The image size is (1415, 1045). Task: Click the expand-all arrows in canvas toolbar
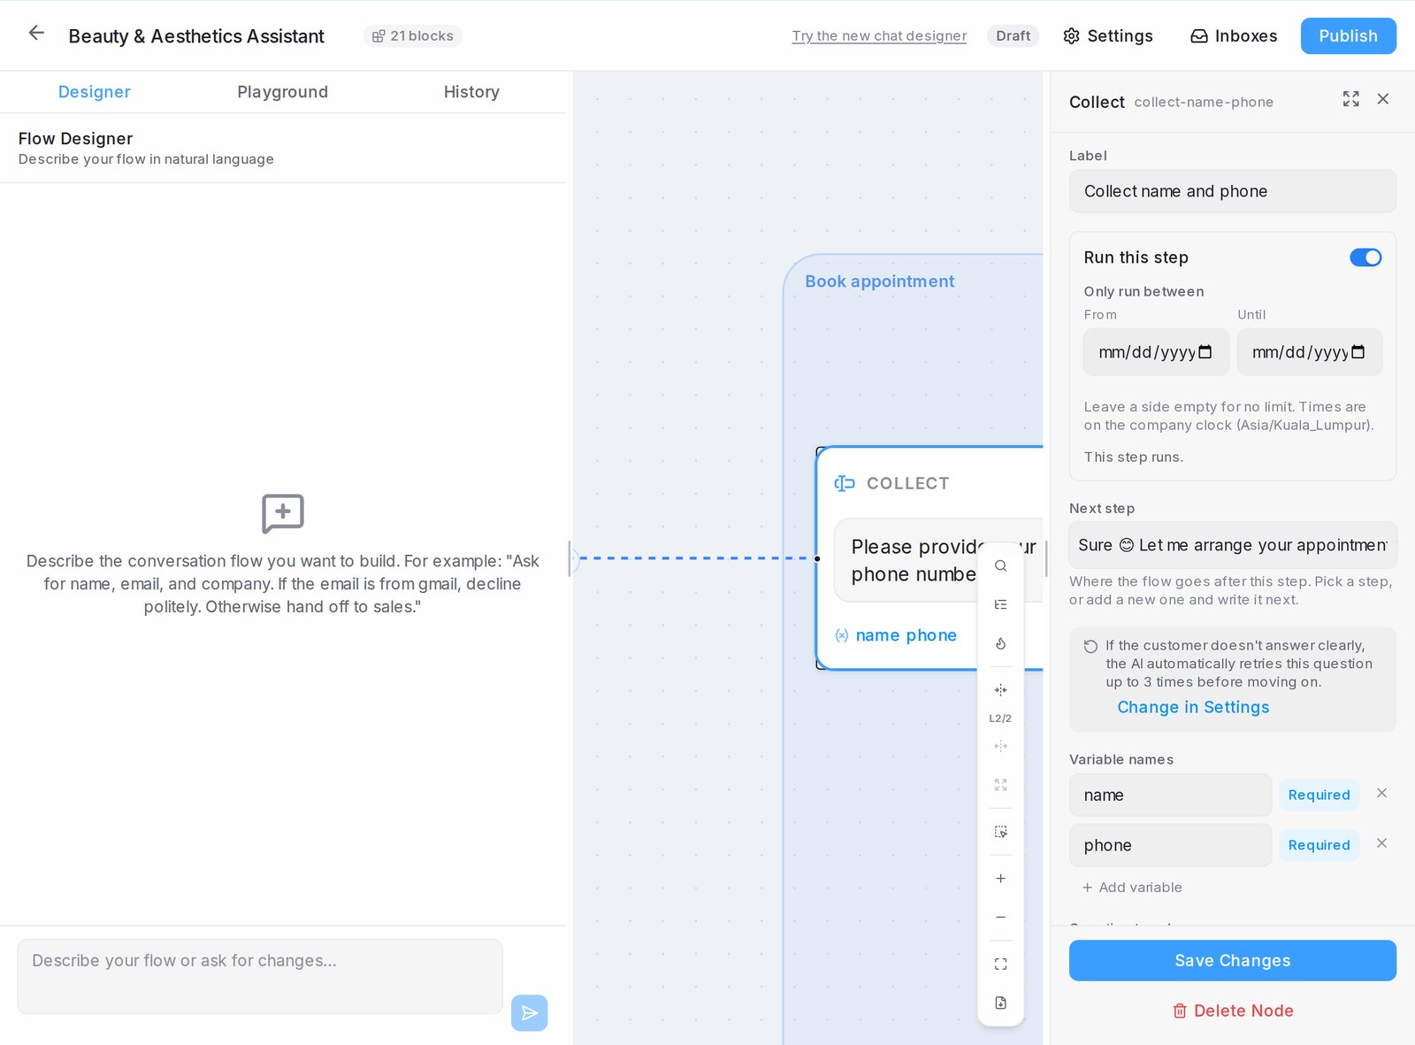tap(1000, 785)
